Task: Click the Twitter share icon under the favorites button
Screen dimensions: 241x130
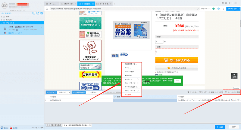Action: pos(157,75)
